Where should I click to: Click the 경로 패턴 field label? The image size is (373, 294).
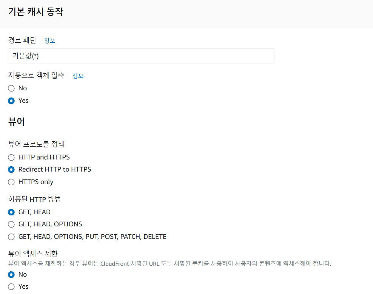tap(22, 40)
